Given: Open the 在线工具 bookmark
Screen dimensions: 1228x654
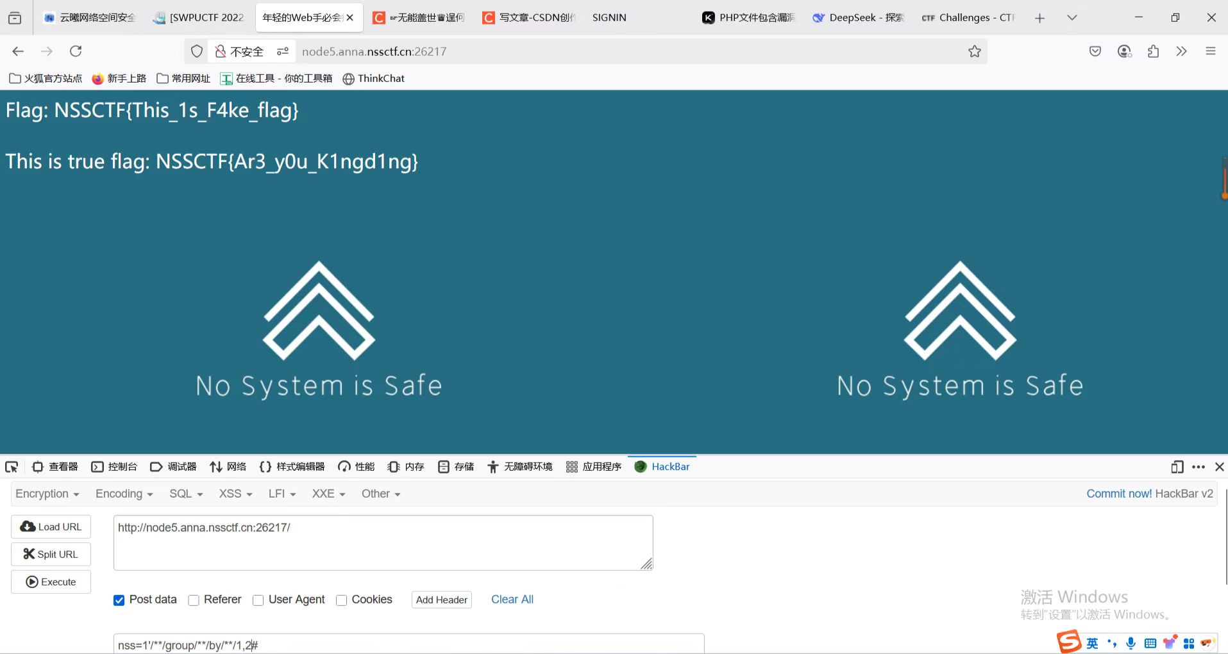Looking at the screenshot, I should pyautogui.click(x=276, y=78).
